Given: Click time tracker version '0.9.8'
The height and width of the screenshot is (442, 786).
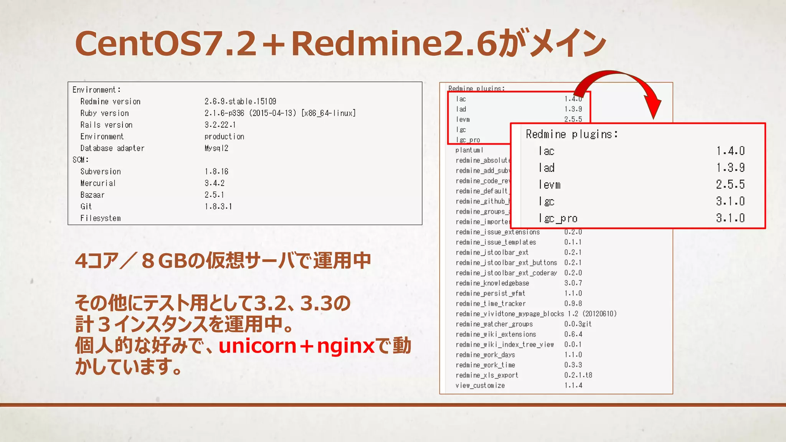Looking at the screenshot, I should tap(573, 304).
